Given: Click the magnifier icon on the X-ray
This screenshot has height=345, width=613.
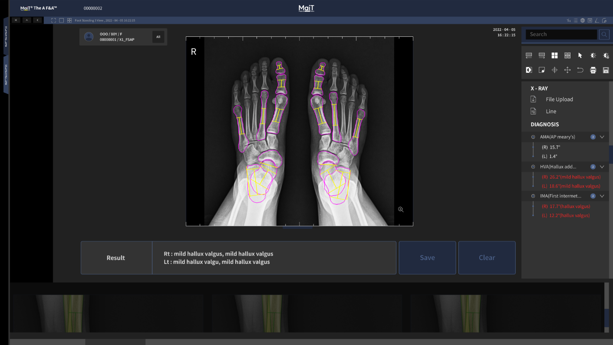Looking at the screenshot, I should [x=401, y=209].
